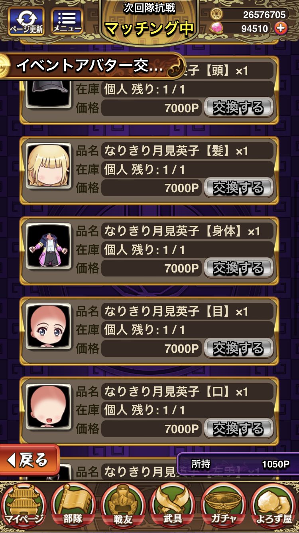The width and height of the screenshot is (299, 533).
Task: Open the よろず屋 shop icon
Action: [x=274, y=505]
